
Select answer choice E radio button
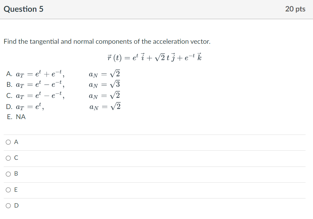7,189
